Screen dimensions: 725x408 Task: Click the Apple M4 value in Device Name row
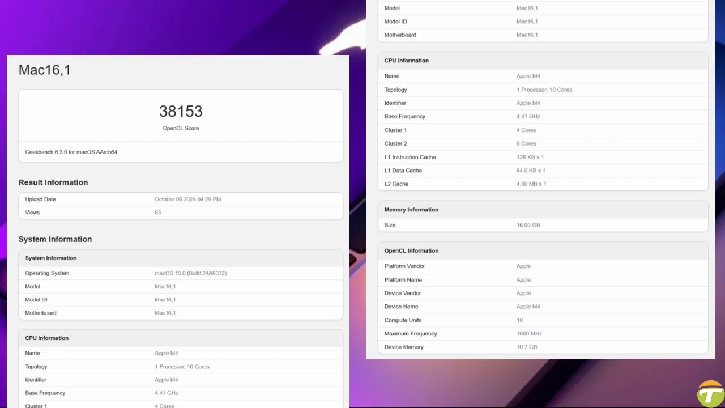pos(528,307)
